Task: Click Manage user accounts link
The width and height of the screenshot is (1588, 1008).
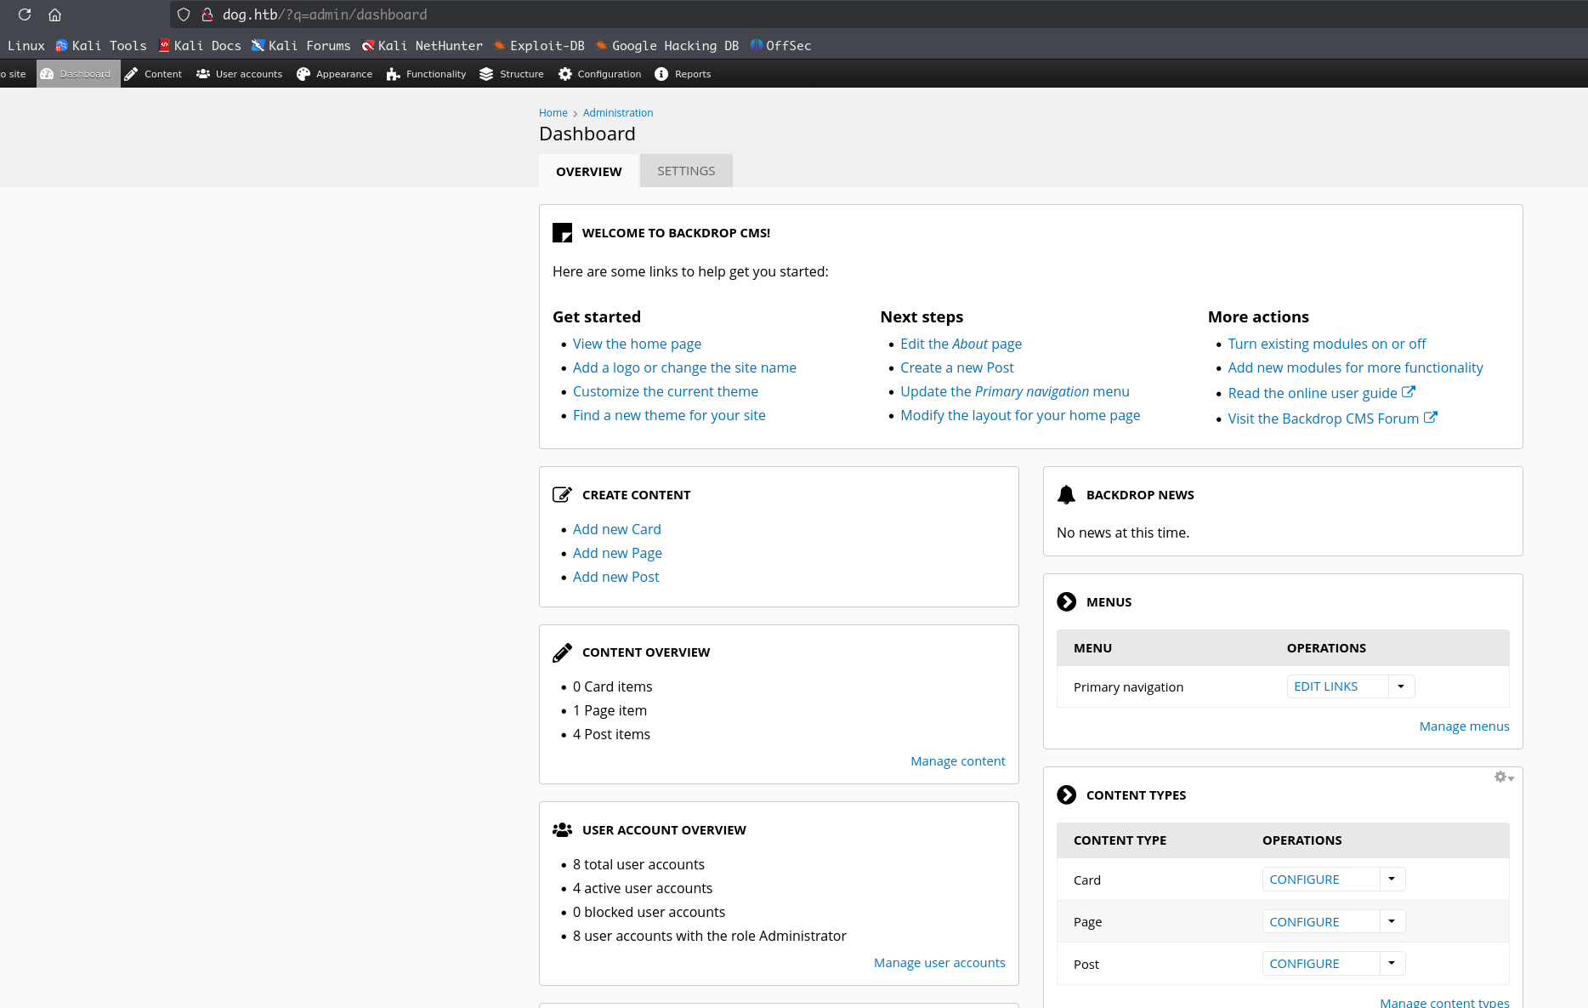Action: coord(939,963)
